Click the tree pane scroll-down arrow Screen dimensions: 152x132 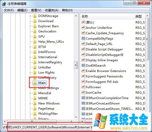click(76, 117)
